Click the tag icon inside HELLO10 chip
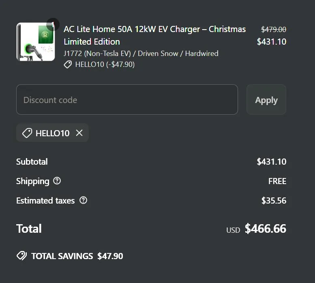This screenshot has height=283, width=315. pyautogui.click(x=27, y=133)
